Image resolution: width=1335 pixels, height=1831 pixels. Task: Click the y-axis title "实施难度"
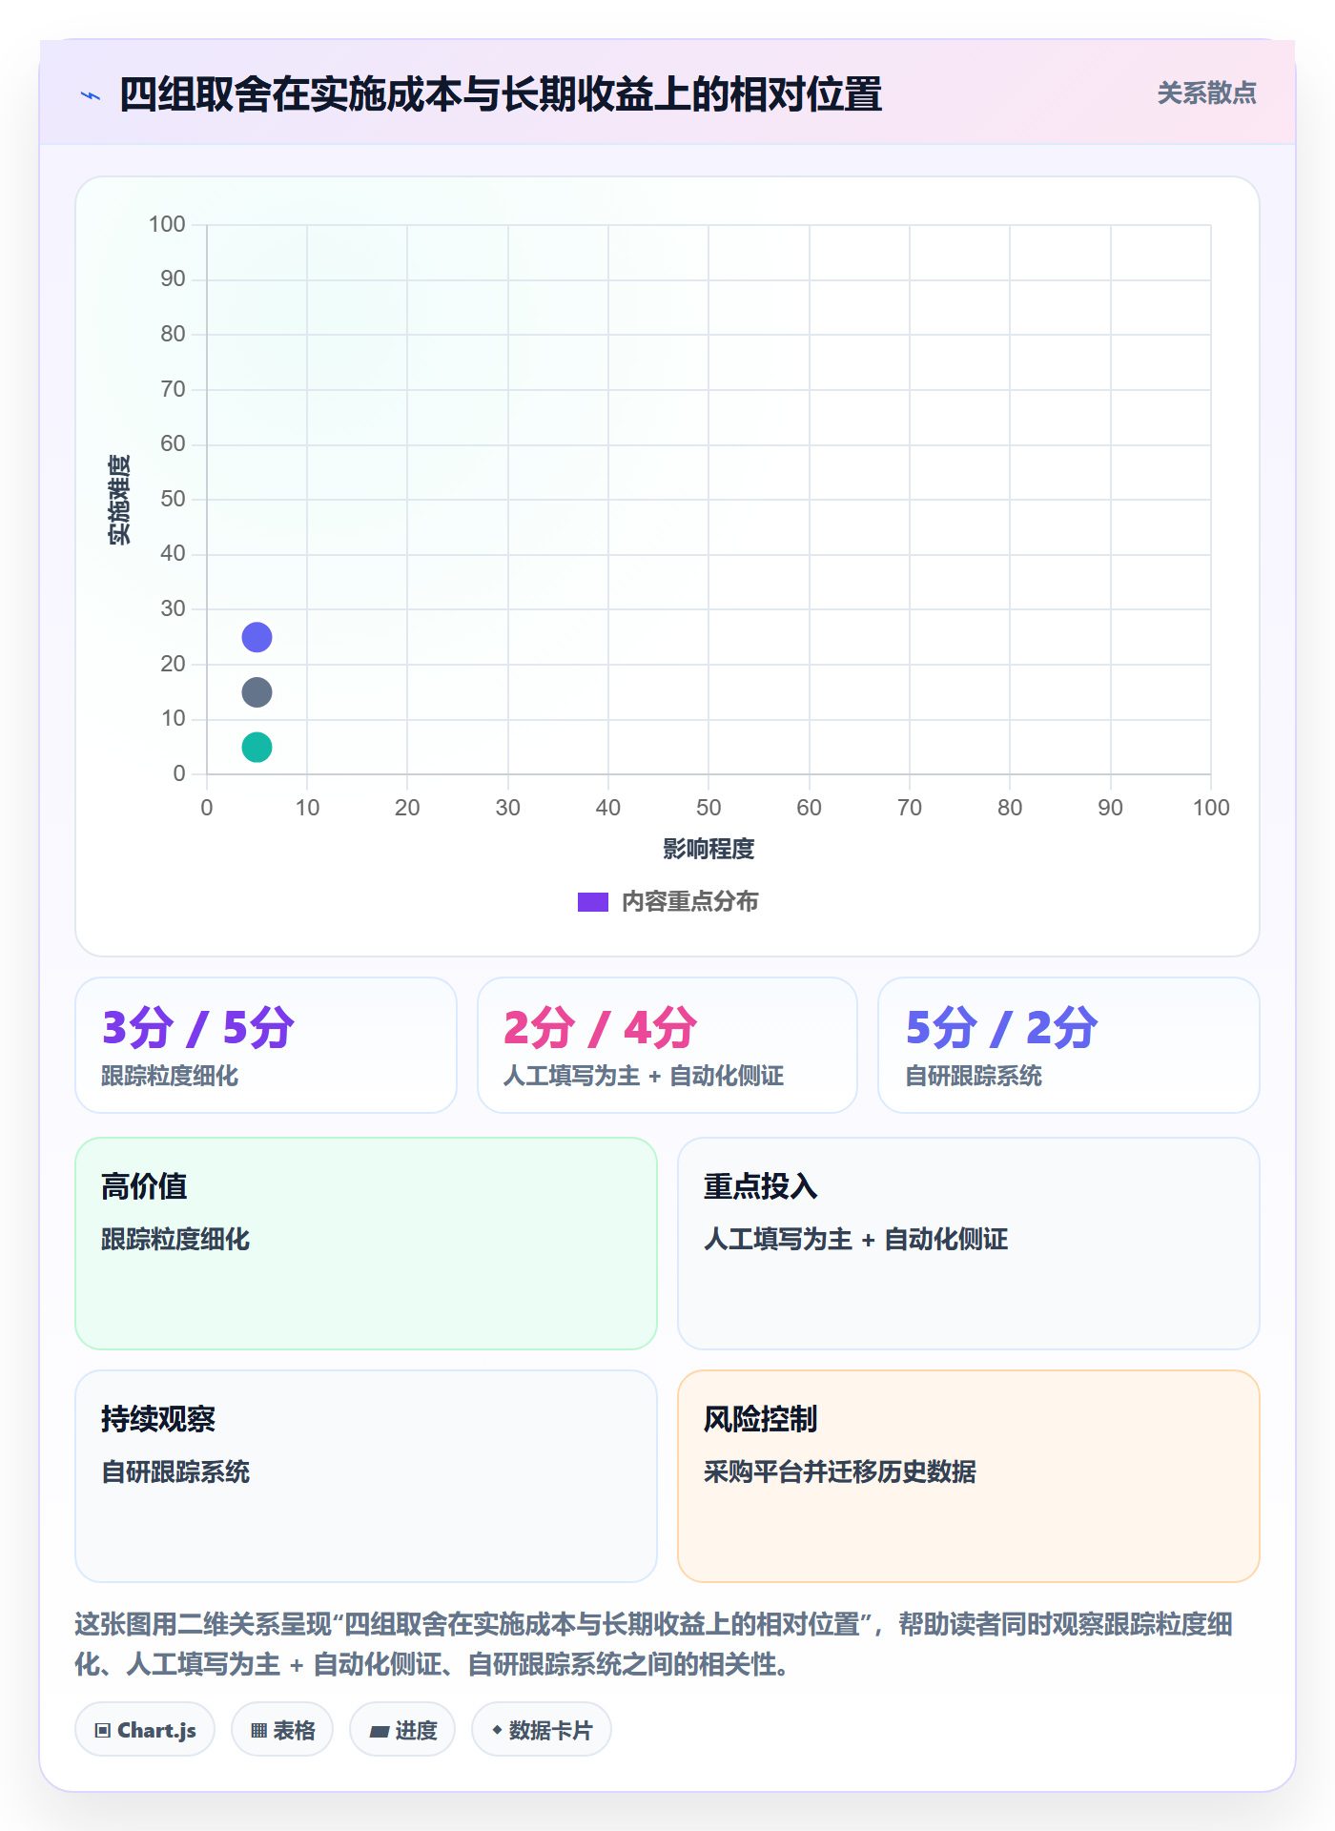119,500
